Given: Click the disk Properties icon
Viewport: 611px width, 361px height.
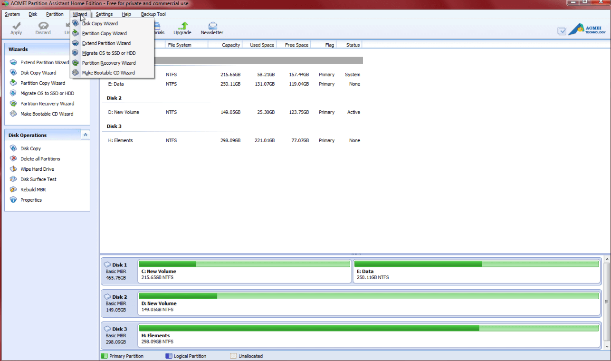Looking at the screenshot, I should [13, 200].
